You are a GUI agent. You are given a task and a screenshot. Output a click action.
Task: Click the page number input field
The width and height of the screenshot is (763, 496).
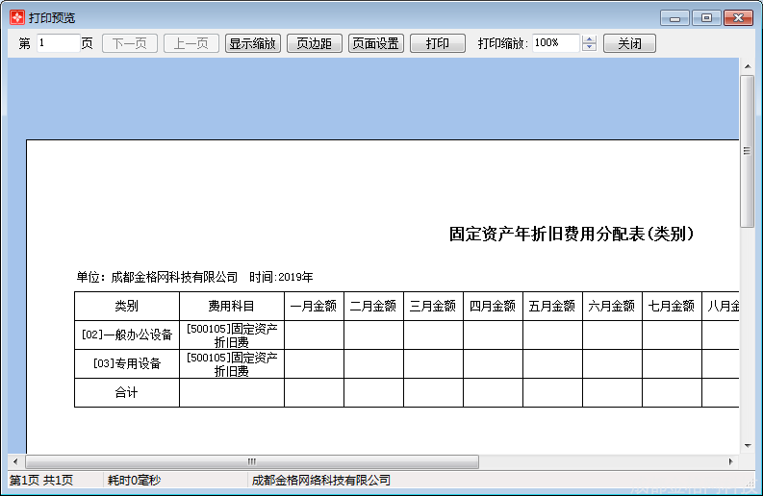[58, 43]
